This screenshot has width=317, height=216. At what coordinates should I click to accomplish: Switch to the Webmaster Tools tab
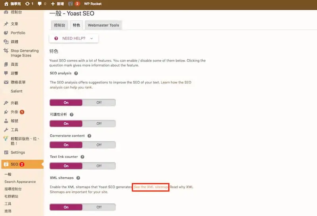point(103,25)
